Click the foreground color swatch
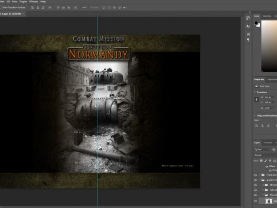 point(256,23)
